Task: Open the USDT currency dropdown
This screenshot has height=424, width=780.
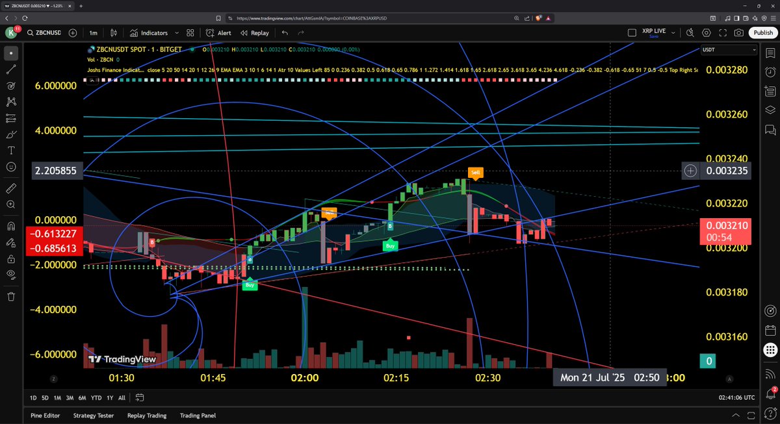Action: [729, 50]
